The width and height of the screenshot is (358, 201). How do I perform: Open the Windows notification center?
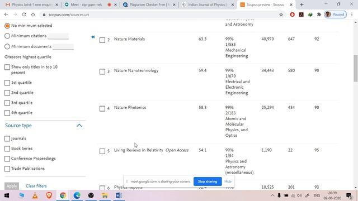(x=349, y=195)
